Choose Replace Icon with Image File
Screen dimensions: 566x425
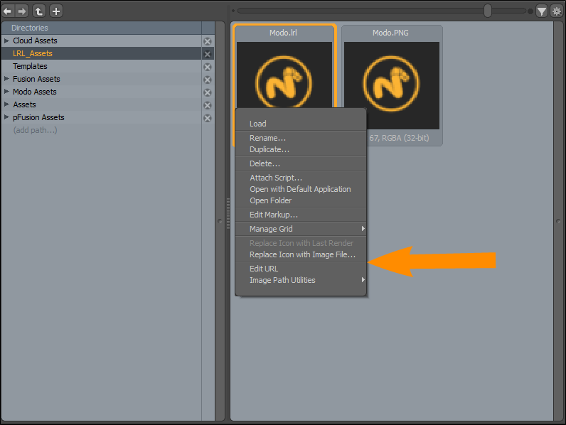[302, 254]
